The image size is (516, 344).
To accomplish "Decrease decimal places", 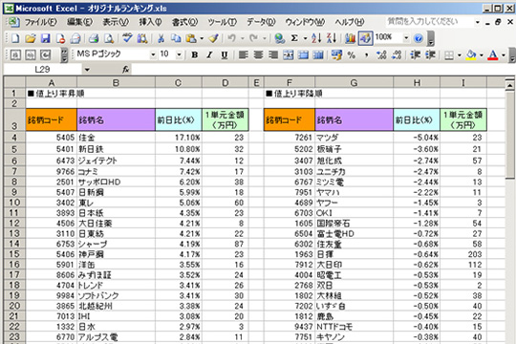I will coord(397,55).
